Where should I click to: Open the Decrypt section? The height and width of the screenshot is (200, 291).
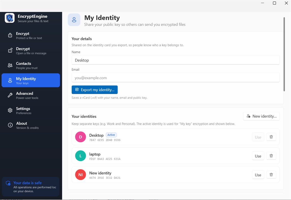tap(31, 51)
